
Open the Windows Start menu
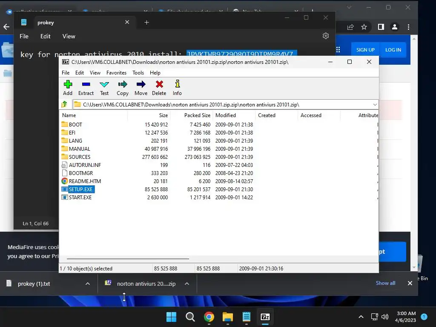(x=171, y=317)
